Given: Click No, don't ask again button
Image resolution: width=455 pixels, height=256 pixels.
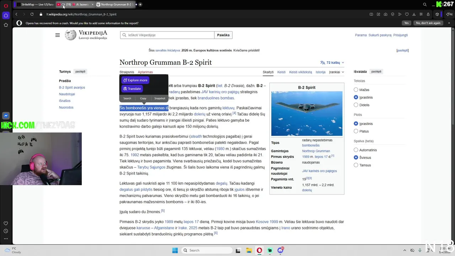Looking at the screenshot, I should point(428,23).
